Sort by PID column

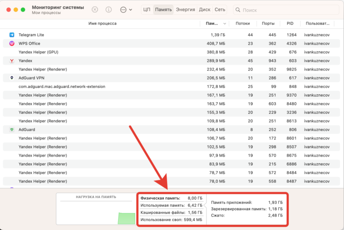[x=290, y=23]
